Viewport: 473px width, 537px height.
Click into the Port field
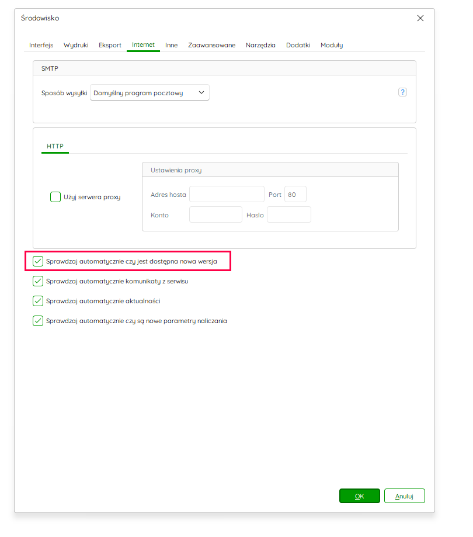pos(295,194)
